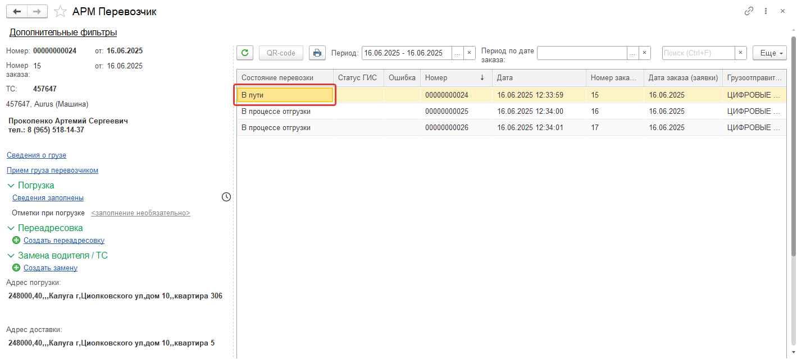797x364 pixels.
Task: Select row with number 00000000026
Action: coord(511,127)
